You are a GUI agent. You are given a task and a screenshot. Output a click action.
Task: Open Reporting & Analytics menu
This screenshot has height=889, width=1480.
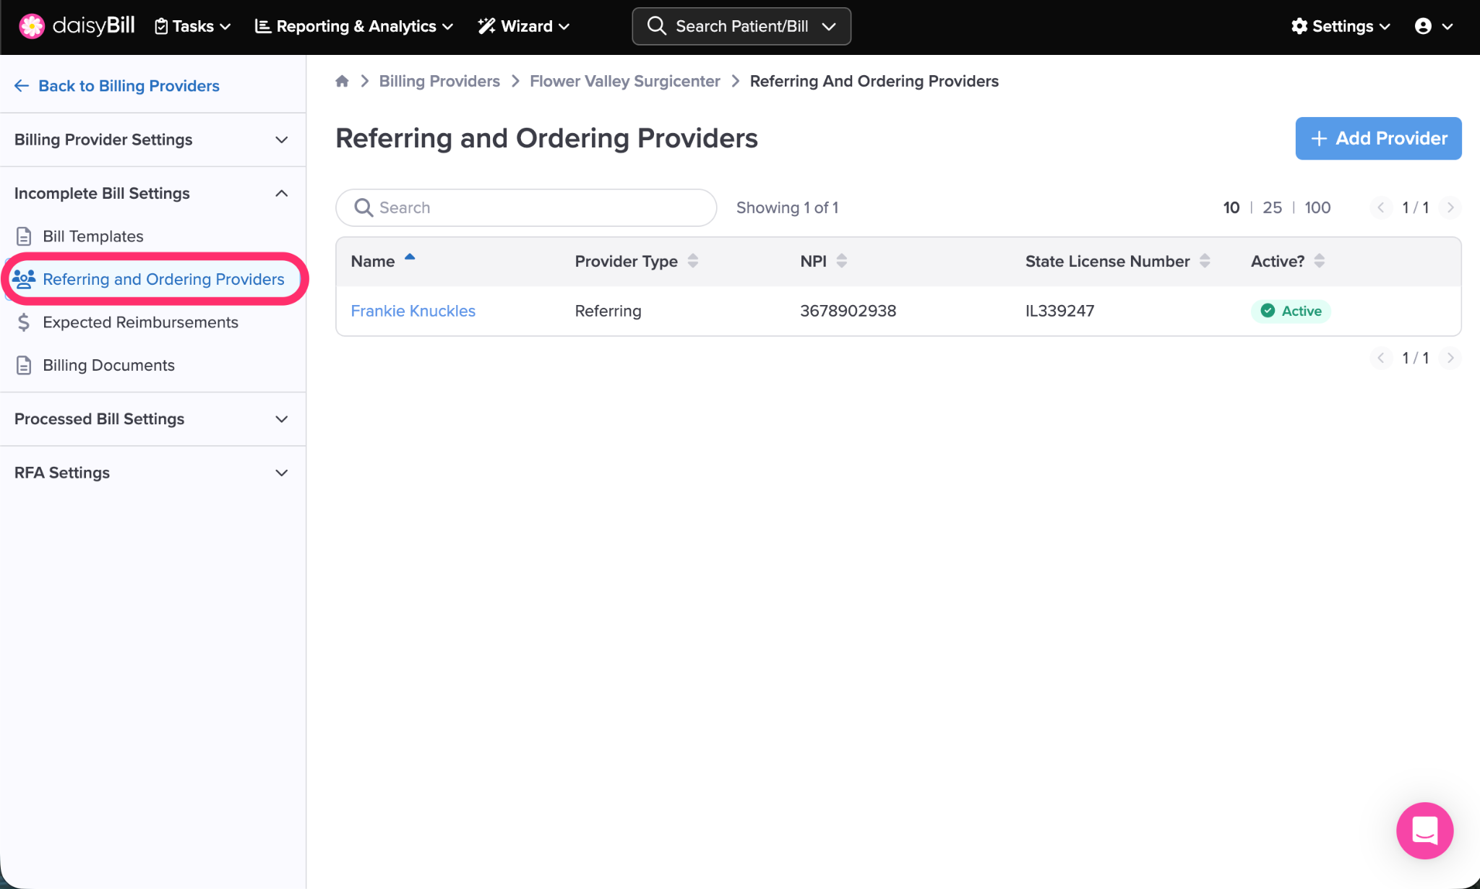(x=354, y=26)
